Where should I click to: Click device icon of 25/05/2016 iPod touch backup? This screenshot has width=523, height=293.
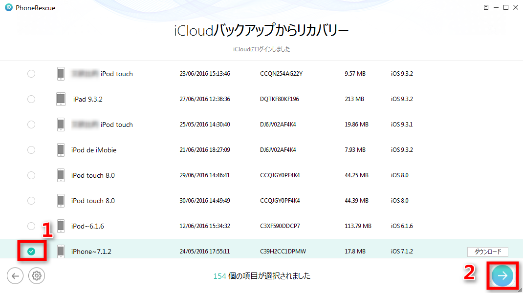pos(61,125)
